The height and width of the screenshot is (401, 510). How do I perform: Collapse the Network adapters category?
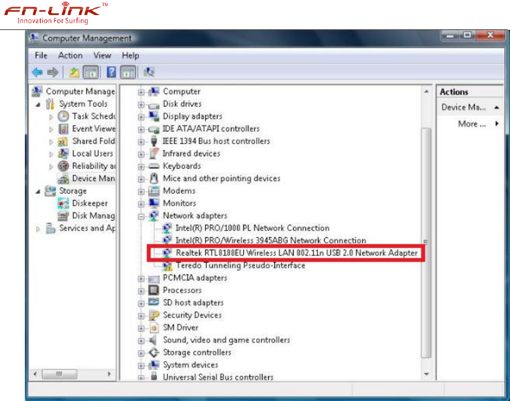pos(141,216)
